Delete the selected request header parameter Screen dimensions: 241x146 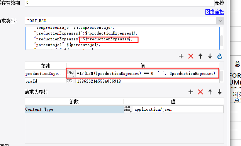click(200, 92)
